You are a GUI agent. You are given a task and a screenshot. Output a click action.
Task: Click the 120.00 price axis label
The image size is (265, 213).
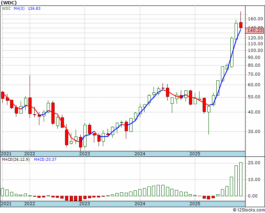[255, 38]
